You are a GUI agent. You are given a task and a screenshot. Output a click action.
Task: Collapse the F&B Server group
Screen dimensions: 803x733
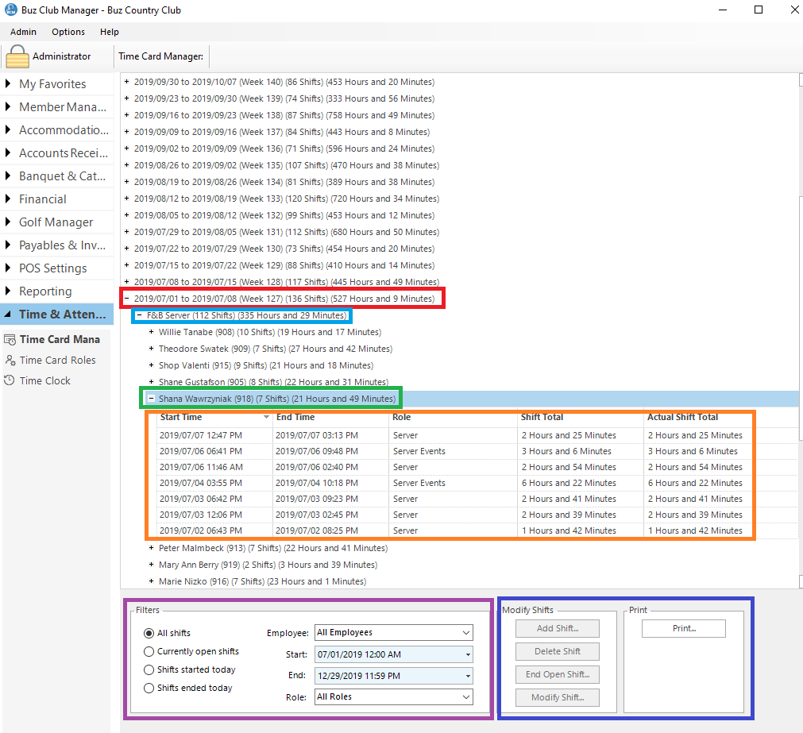click(x=139, y=315)
